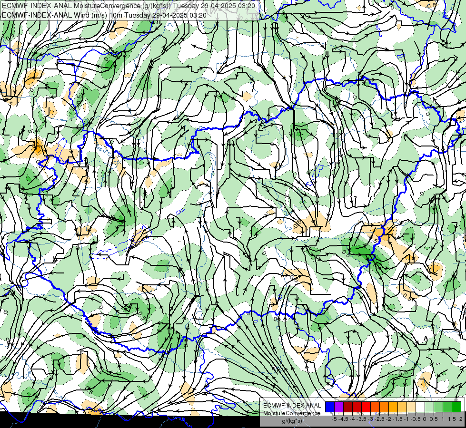The width and height of the screenshot is (466, 428).
Task: Click the -3.5 tick label on the colorbar
Action: point(361,419)
